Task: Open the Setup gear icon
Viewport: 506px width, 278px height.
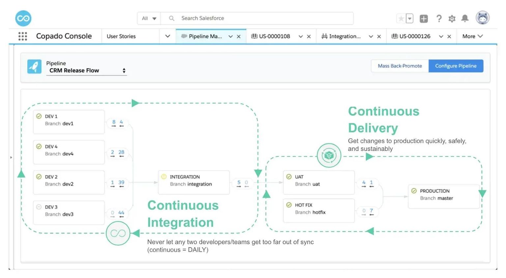Action: (x=452, y=19)
